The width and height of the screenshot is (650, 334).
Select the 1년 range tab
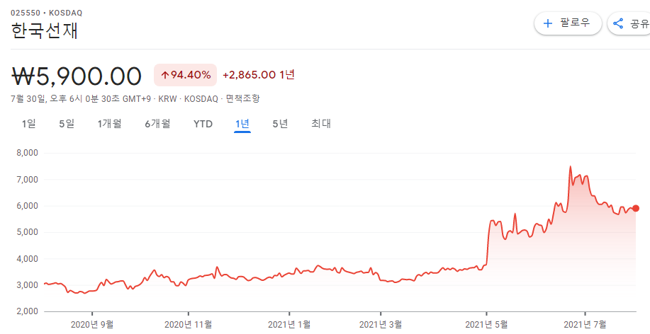tap(242, 124)
